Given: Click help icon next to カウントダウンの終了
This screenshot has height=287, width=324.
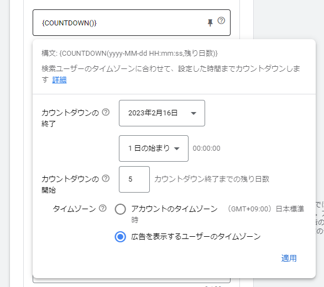Looking at the screenshot, I should 106,112.
